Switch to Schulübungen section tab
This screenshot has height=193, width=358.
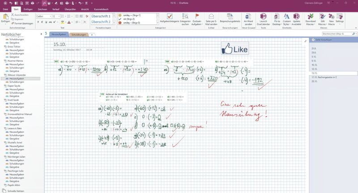coord(79,34)
